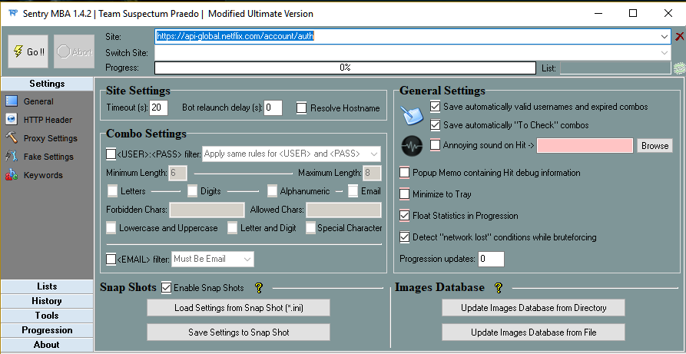Click the blue cleaner icon in General Settings
The image size is (686, 354).
tap(412, 116)
